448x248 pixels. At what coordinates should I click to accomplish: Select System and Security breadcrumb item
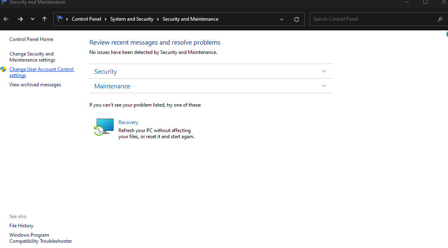click(x=131, y=19)
